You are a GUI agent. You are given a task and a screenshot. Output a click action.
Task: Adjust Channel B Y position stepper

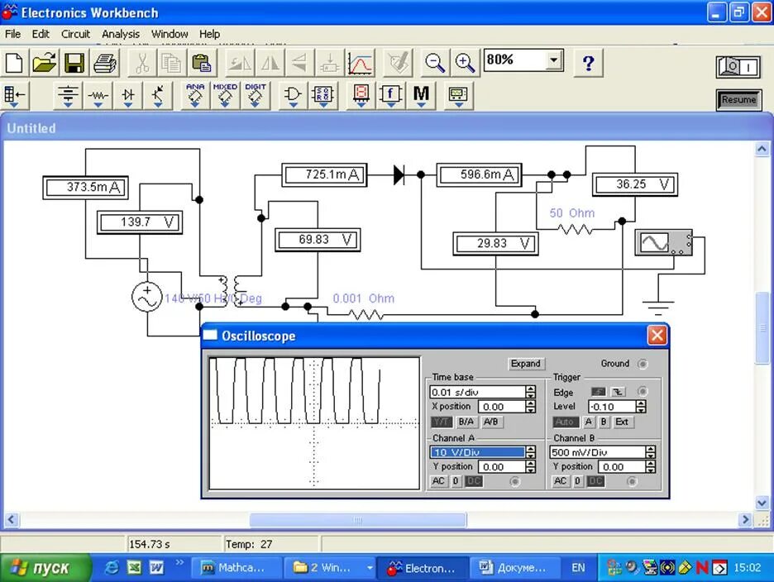651,466
